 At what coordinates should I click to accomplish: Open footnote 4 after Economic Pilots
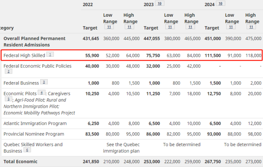(41, 93)
